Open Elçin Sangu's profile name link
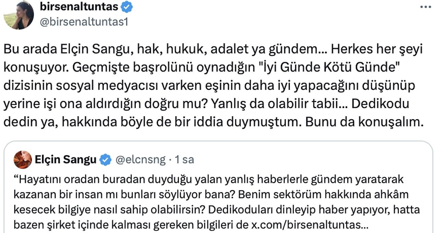 66,160
